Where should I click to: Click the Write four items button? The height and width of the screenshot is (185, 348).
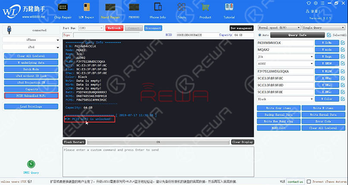click(279, 108)
